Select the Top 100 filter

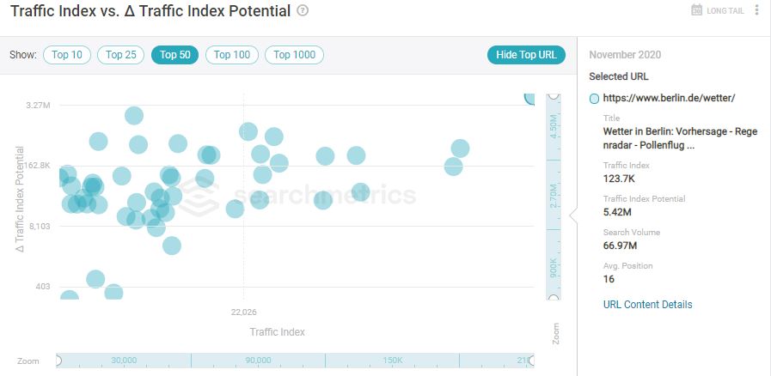click(232, 55)
